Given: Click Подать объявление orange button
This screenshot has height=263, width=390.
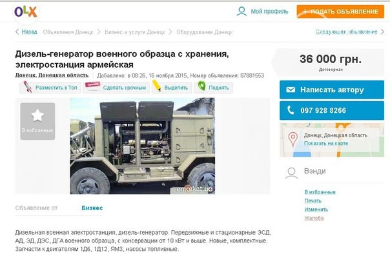Looking at the screenshot, I should point(340,12).
